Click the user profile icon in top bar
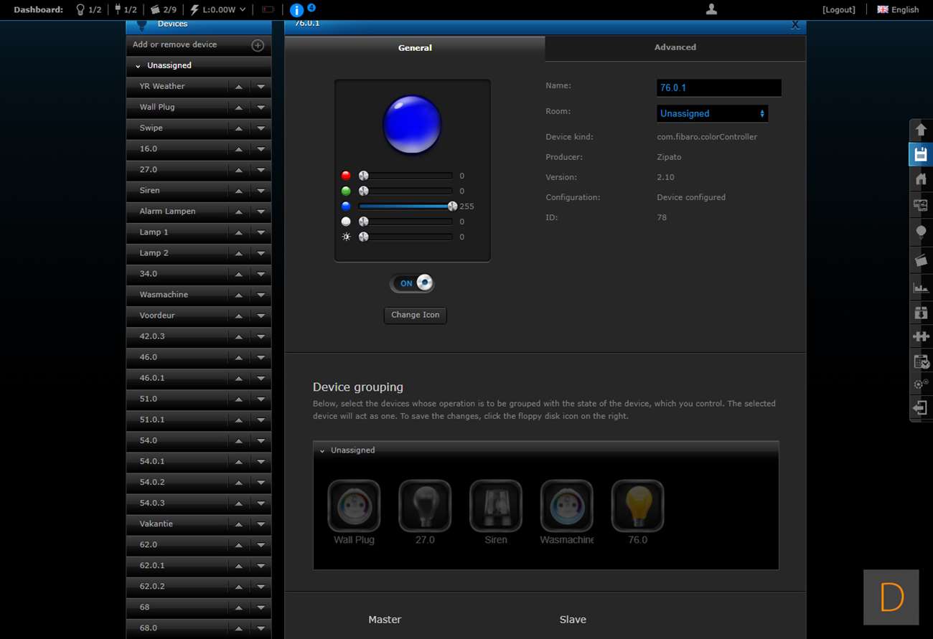 click(711, 9)
